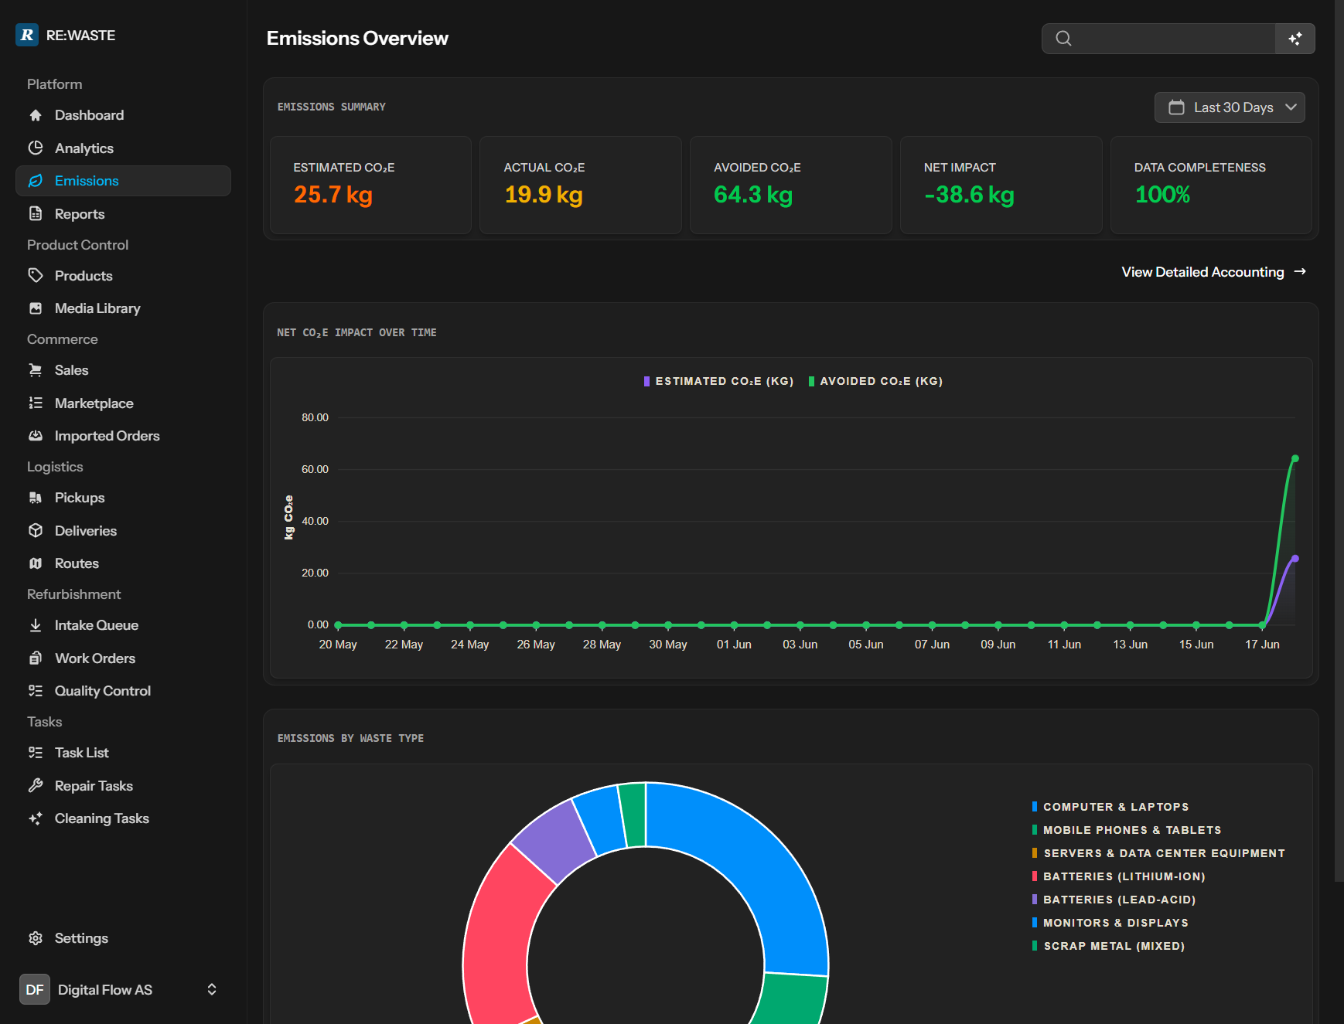The height and width of the screenshot is (1024, 1344).
Task: Open Marketplace from sidebar
Action: [124, 403]
